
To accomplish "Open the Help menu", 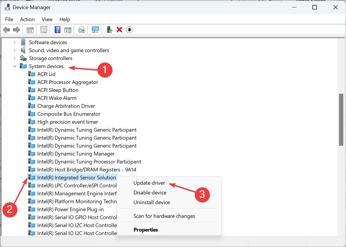I will tap(65, 19).
